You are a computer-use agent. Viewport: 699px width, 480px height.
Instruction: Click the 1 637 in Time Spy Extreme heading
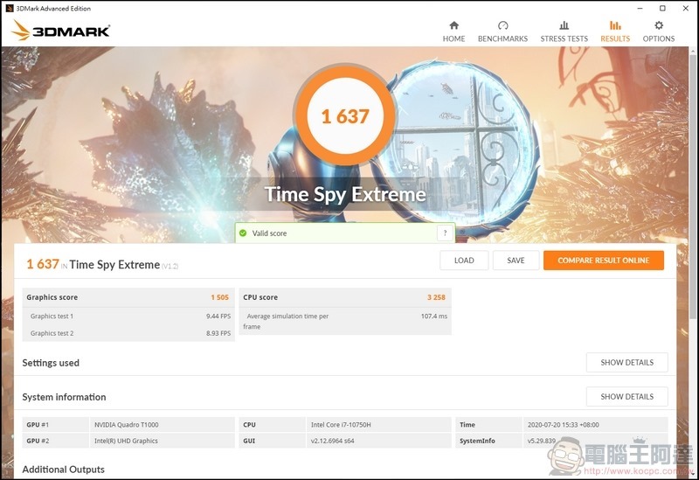(x=102, y=265)
